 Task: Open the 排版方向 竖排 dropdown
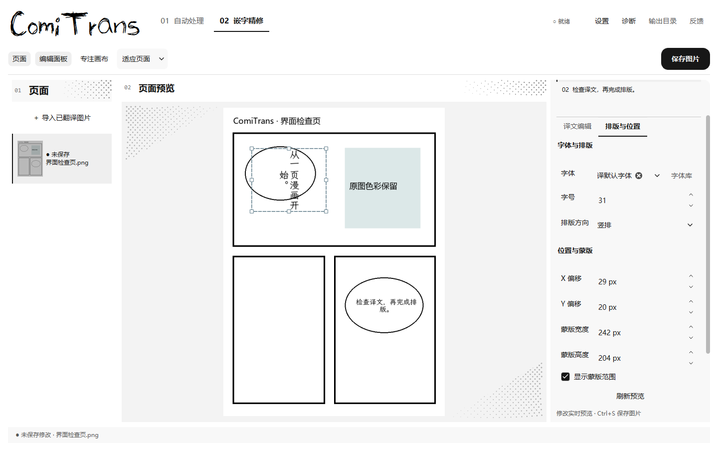pos(645,225)
